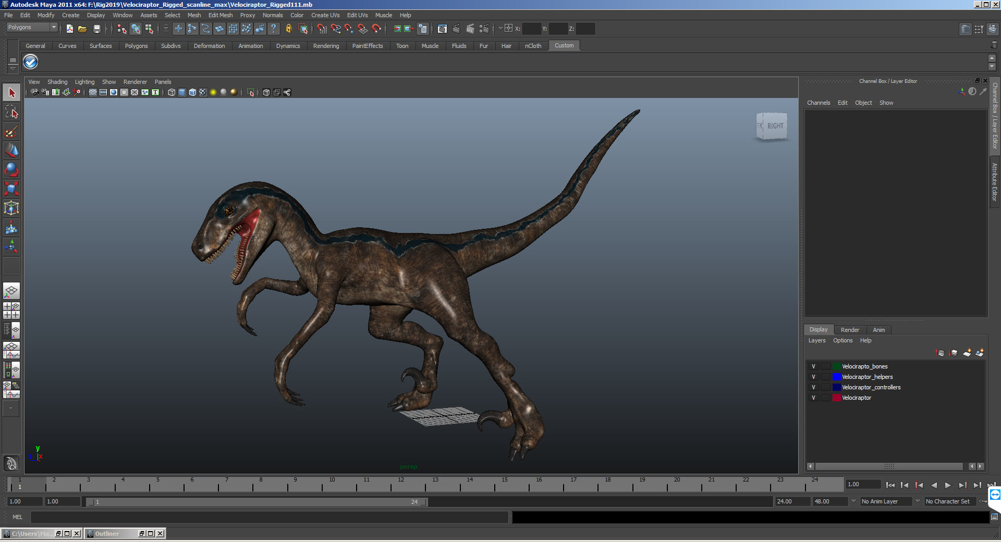This screenshot has width=1001, height=542.
Task: Click the Resolution Gate icon in panel toolbar
Action: click(x=114, y=92)
